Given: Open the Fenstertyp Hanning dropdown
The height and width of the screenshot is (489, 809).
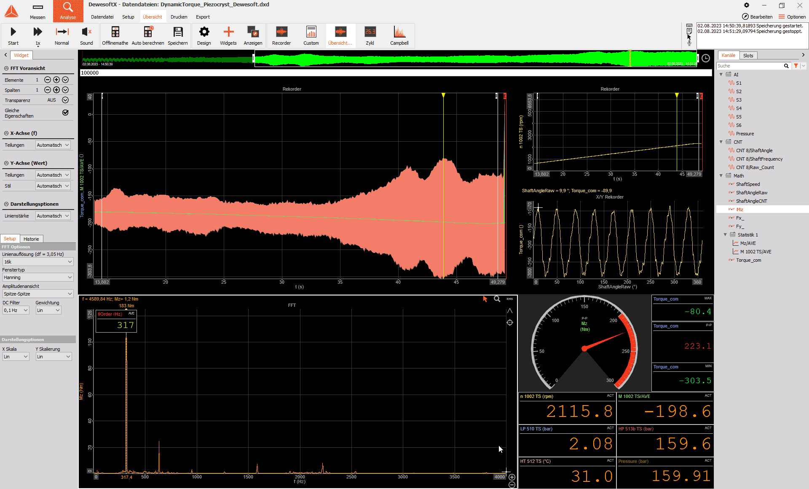Looking at the screenshot, I should (38, 277).
